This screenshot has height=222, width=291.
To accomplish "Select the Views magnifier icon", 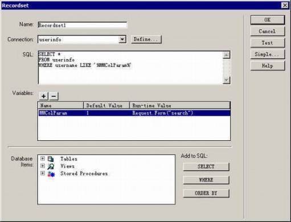I will point(51,166).
